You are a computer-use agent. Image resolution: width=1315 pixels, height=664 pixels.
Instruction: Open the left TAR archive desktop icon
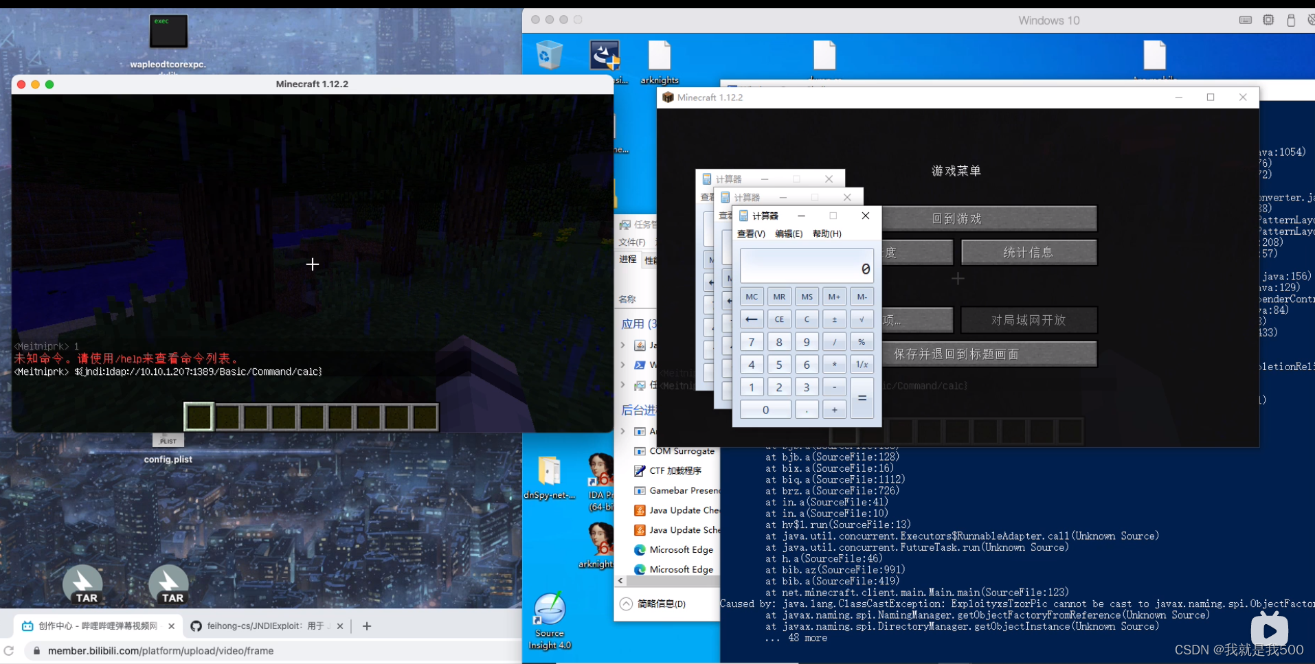click(83, 585)
